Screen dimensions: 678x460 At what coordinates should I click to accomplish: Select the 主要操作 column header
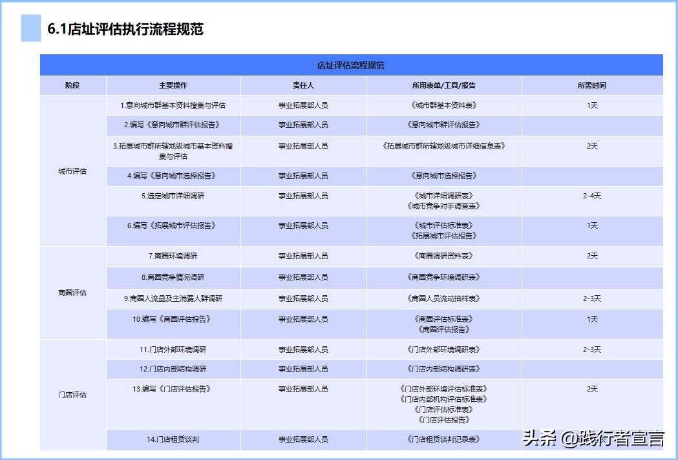click(173, 84)
